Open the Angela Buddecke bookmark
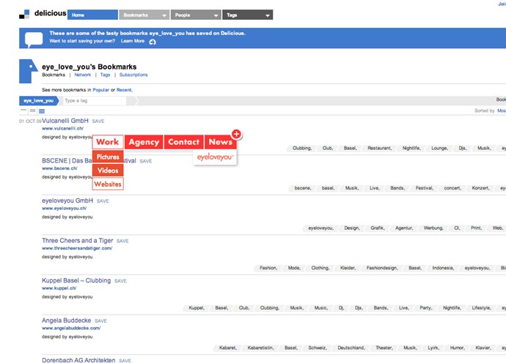The height and width of the screenshot is (363, 506). pyautogui.click(x=67, y=321)
